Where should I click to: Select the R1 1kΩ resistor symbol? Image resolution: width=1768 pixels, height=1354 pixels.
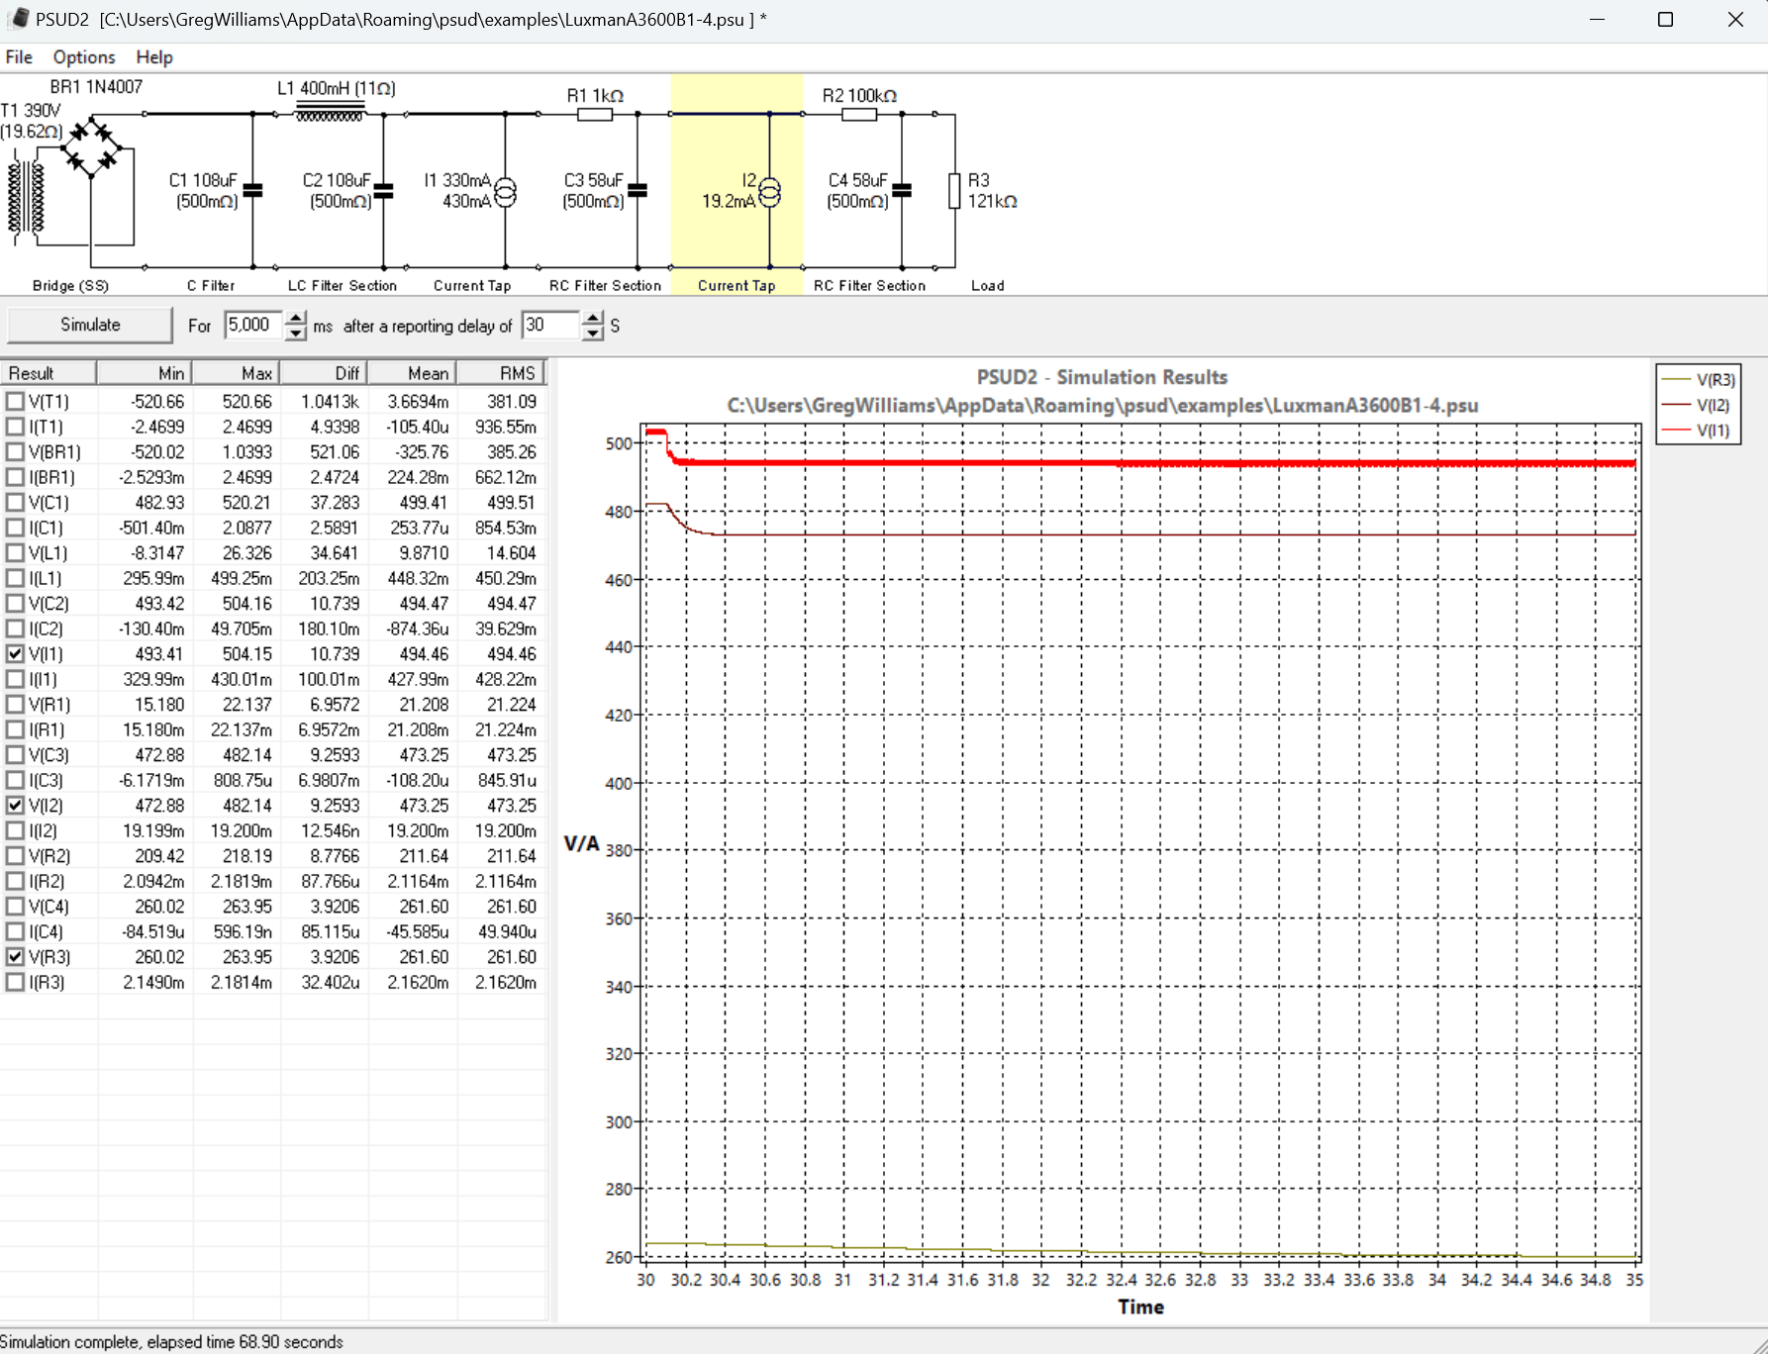[595, 115]
